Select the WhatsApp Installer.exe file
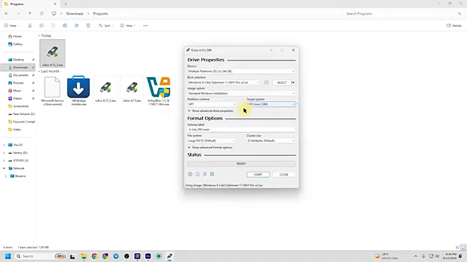Screen dimensions: 467x262 click(78, 91)
